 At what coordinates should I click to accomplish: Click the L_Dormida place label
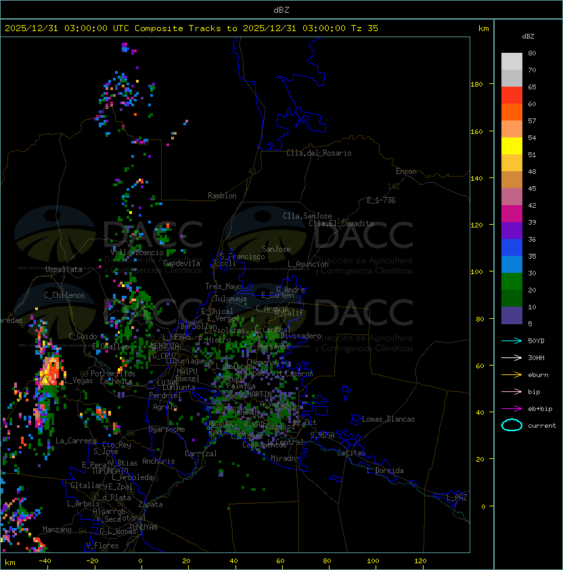coord(385,470)
